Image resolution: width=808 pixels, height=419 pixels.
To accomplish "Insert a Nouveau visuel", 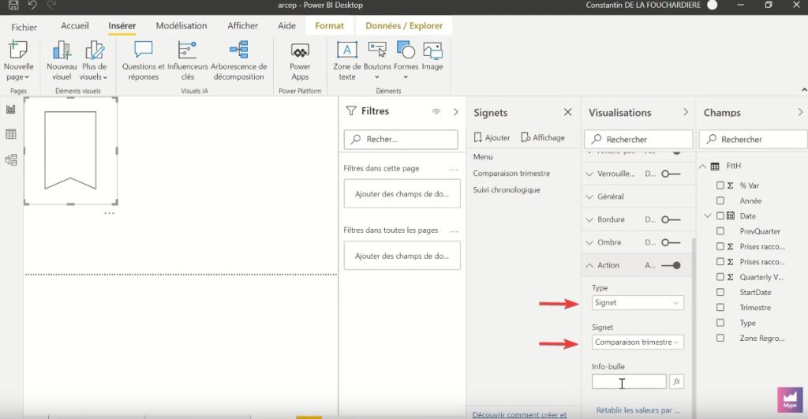I will tap(62, 61).
